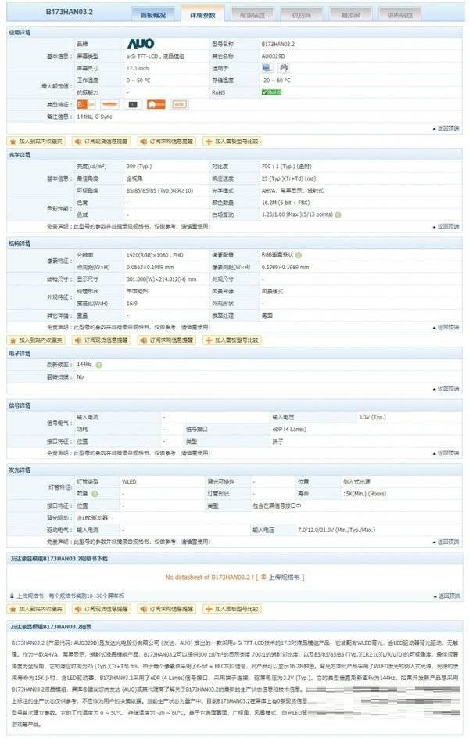Click the B173HAN03.2 page title
The width and height of the screenshot is (469, 738).
click(x=69, y=12)
